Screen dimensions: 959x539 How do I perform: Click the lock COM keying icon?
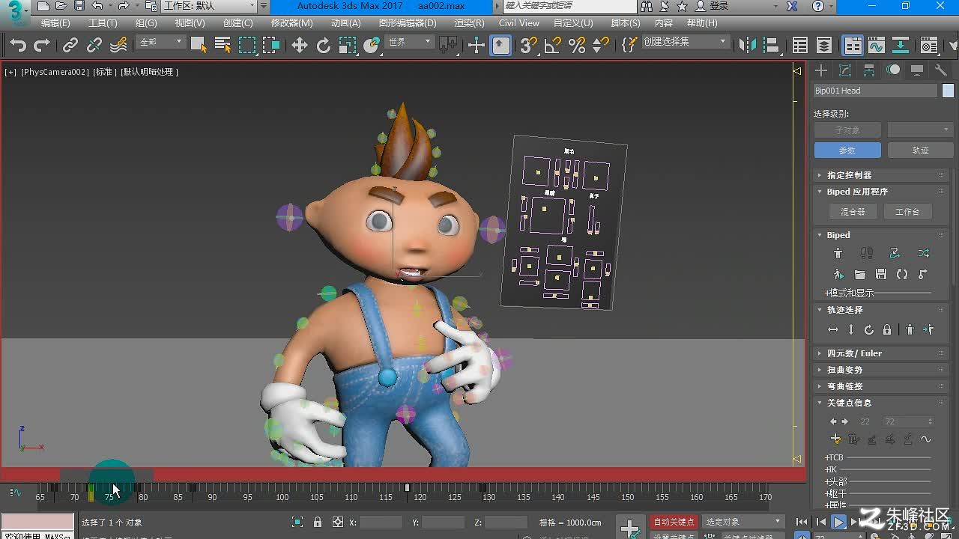pyautogui.click(x=887, y=330)
